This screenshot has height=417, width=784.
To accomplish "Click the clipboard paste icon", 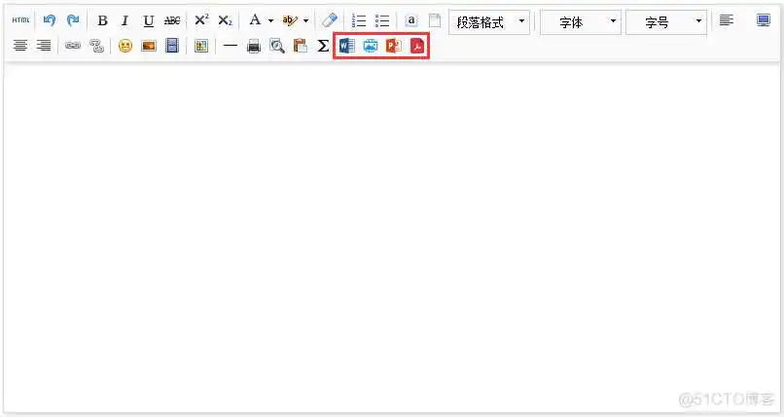I will tap(300, 46).
